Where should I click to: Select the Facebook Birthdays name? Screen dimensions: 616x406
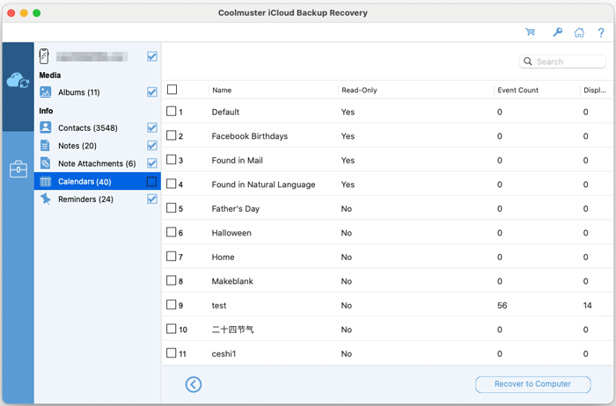click(249, 136)
